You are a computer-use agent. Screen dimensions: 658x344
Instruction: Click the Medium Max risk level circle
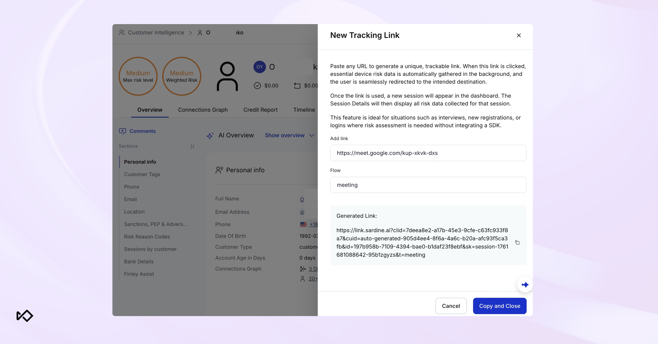coord(138,76)
